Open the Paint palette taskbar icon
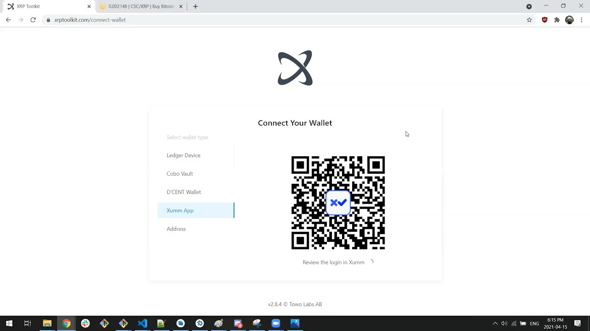Image resolution: width=590 pixels, height=331 pixels. [x=218, y=324]
